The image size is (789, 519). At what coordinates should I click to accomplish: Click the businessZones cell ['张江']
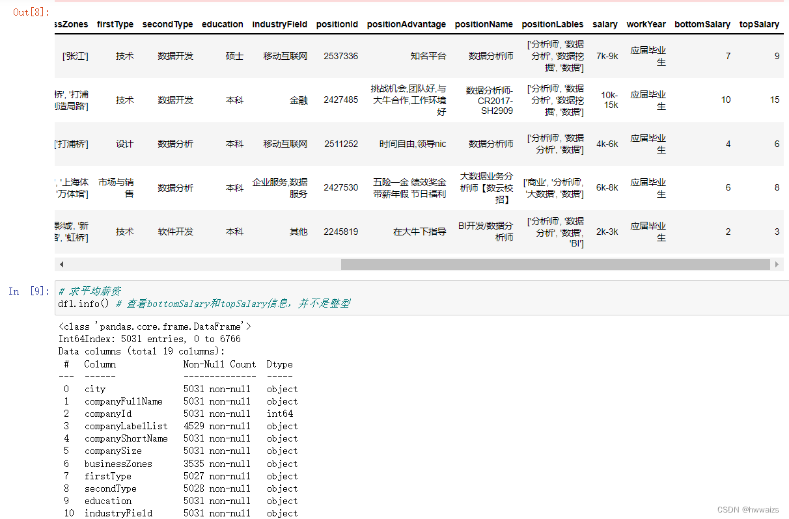(x=76, y=56)
